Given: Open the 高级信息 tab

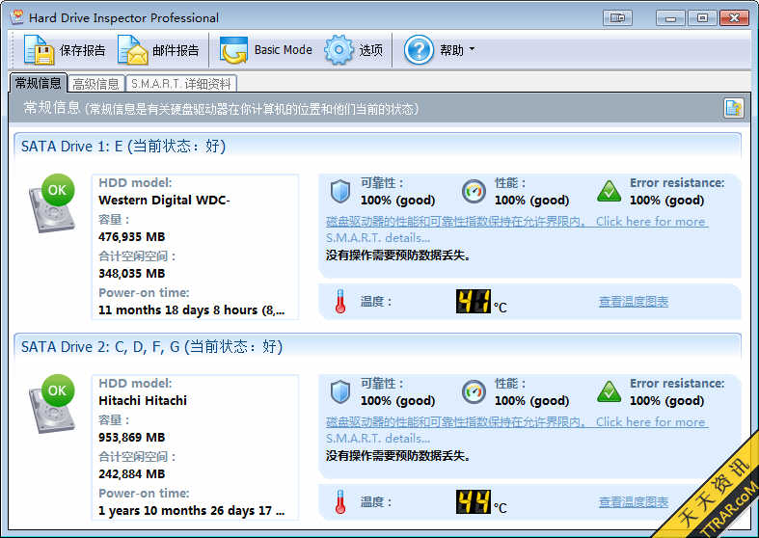Looking at the screenshot, I should (x=95, y=84).
